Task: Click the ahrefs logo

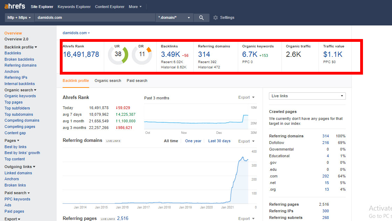Action: (x=15, y=6)
